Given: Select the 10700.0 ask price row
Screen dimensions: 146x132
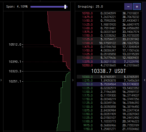Looking at the screenshot, I should 108,13.
